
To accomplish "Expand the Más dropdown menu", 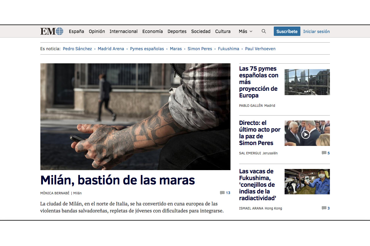I will [245, 31].
